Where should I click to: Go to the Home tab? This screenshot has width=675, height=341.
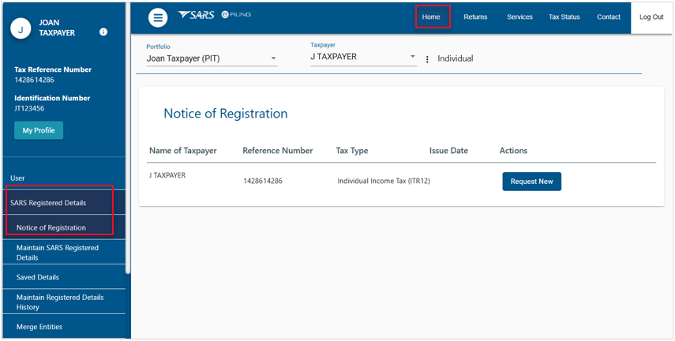point(431,17)
